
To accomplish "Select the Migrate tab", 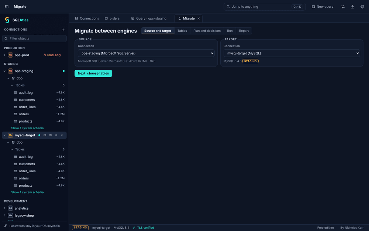I will pos(189,18).
